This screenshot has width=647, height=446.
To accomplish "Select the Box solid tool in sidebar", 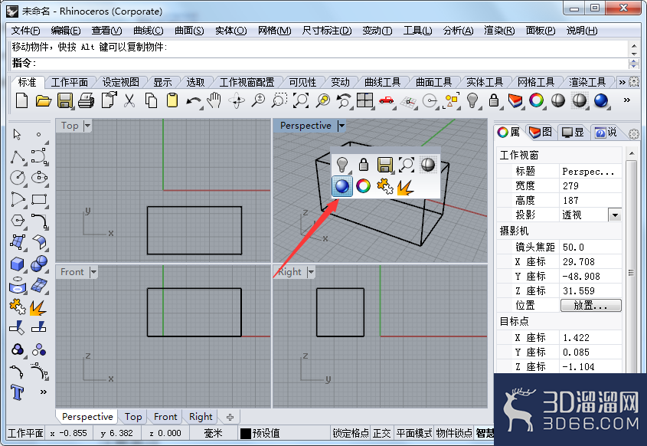I will click(x=18, y=264).
